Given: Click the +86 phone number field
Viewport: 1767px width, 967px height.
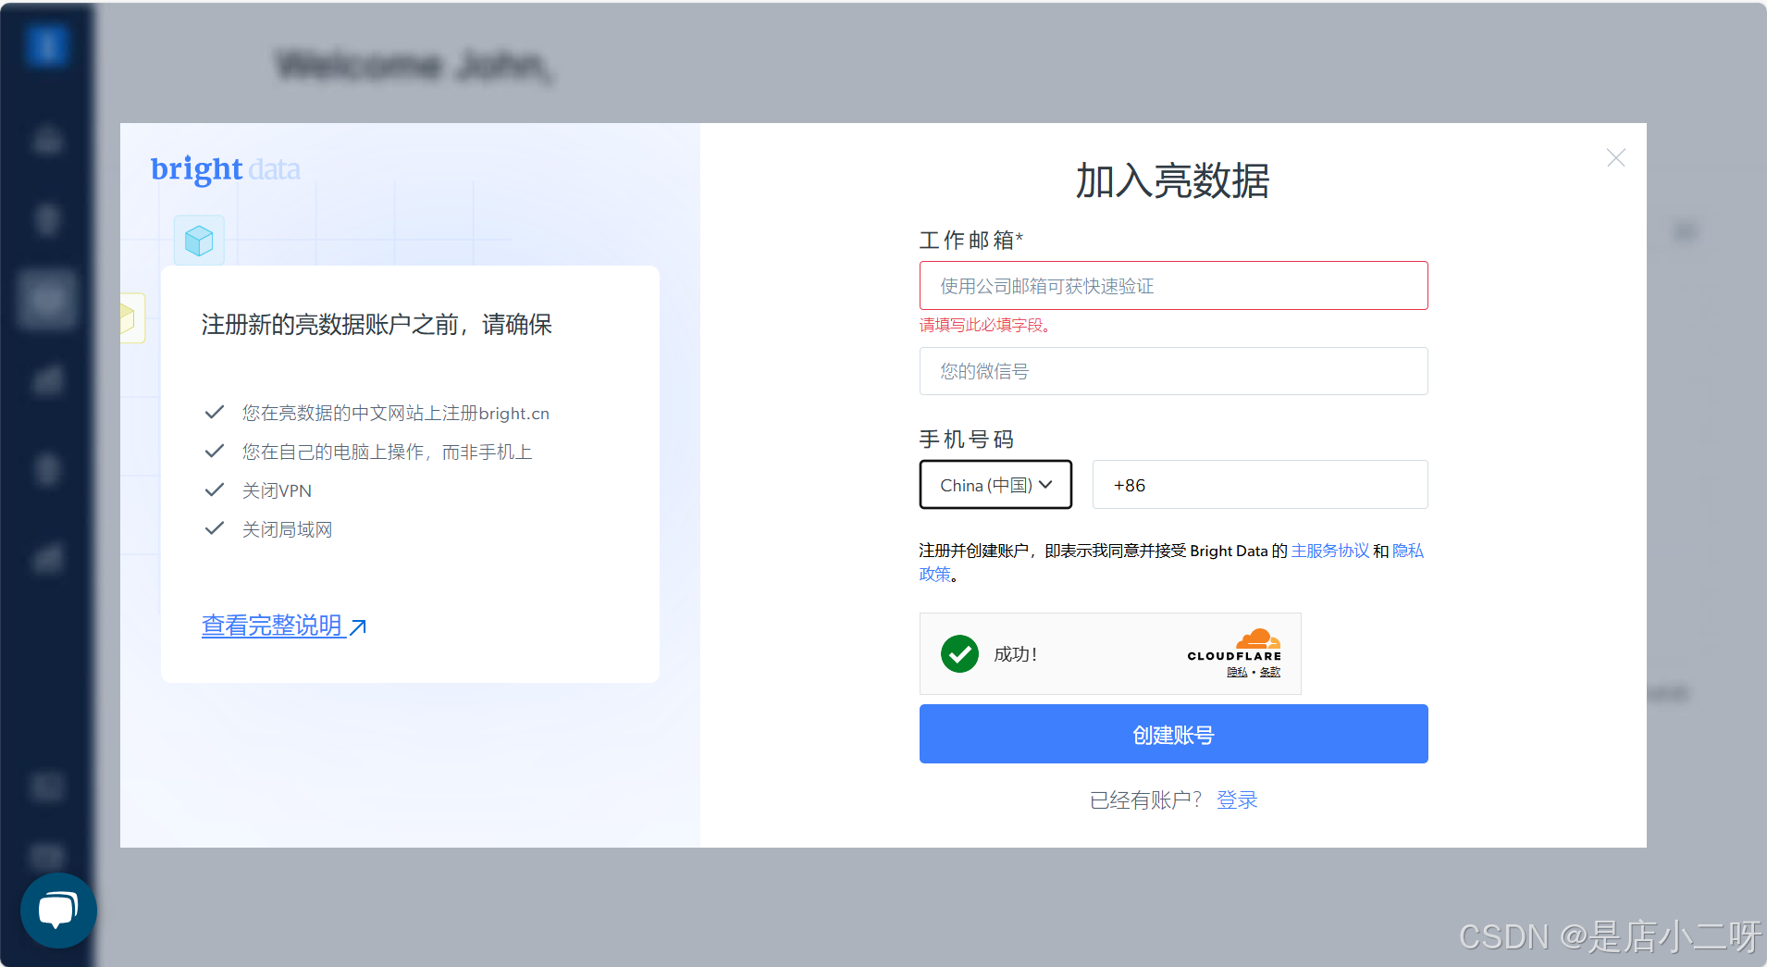Looking at the screenshot, I should (x=1260, y=485).
